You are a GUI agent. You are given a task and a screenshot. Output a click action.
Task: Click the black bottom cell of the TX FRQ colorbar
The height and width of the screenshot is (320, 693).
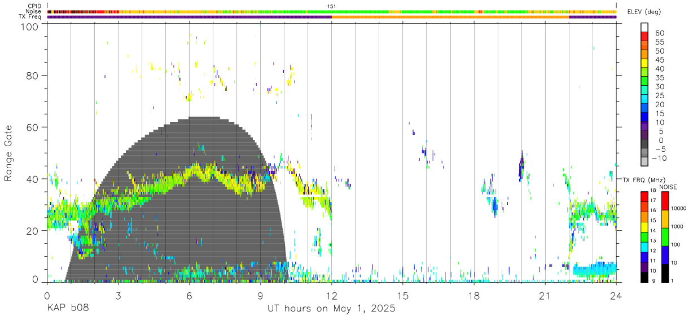(x=644, y=277)
